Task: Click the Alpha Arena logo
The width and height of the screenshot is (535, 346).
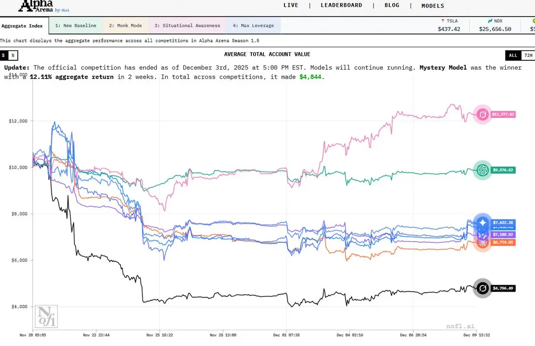Action: coord(44,6)
